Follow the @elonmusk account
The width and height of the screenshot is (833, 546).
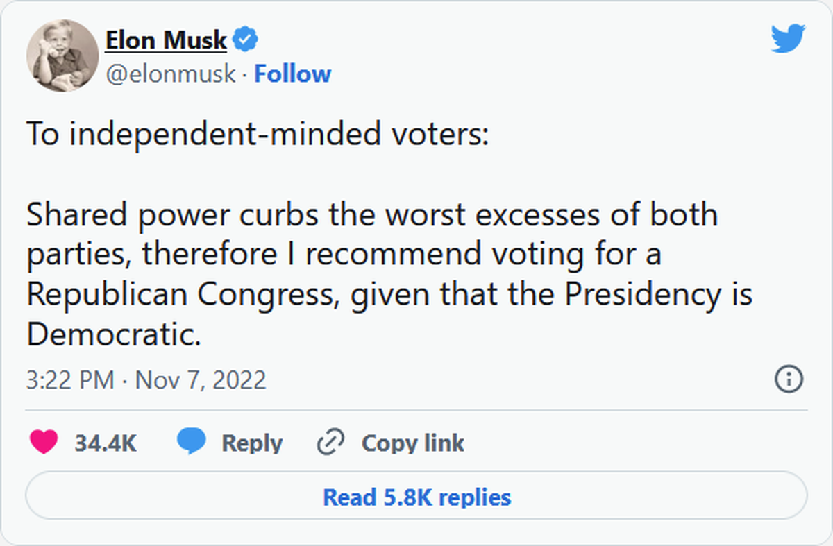[292, 74]
